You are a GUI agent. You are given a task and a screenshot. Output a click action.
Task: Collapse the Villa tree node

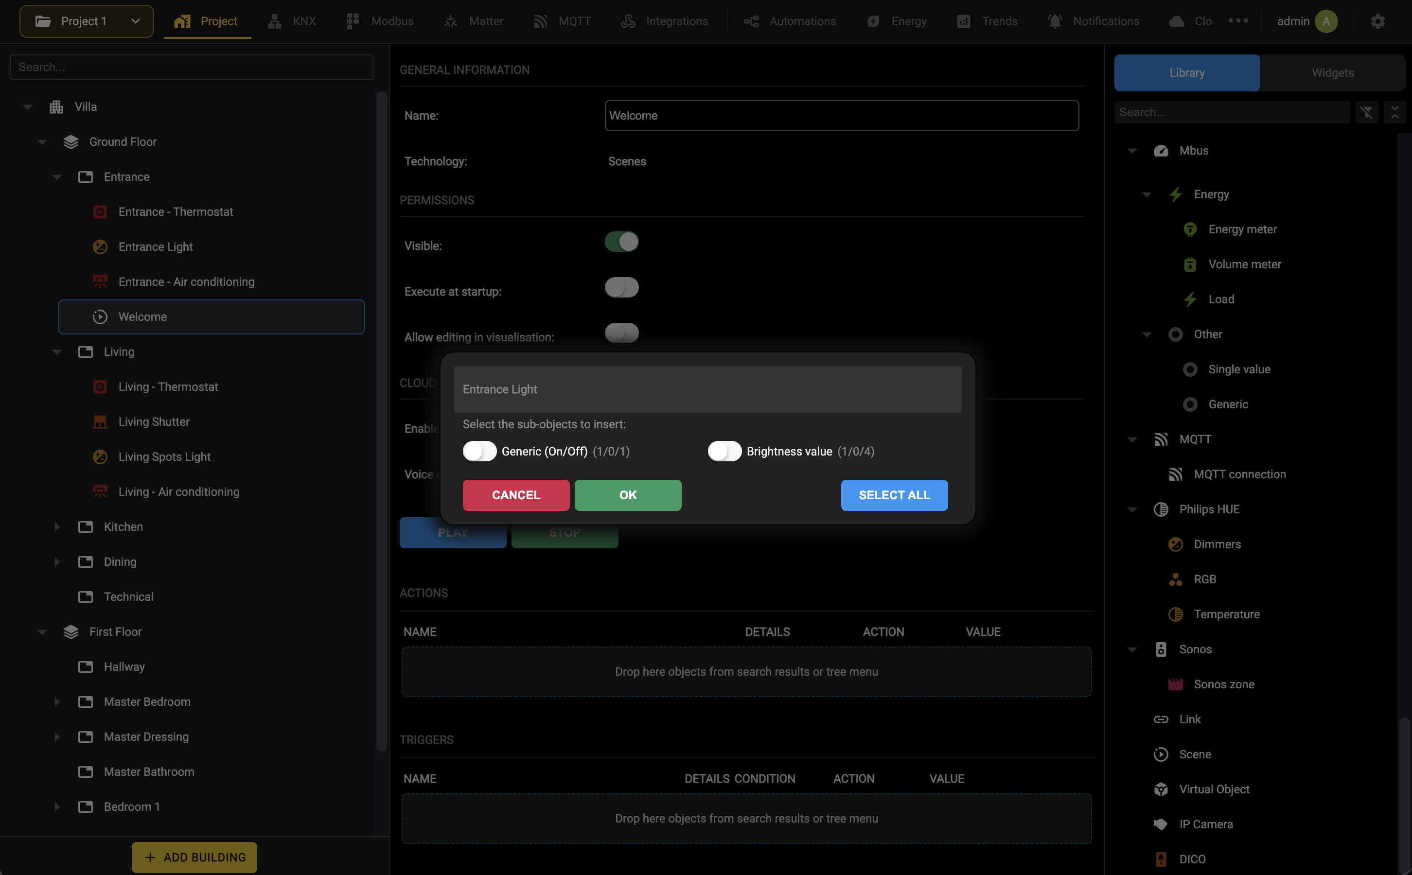(28, 107)
